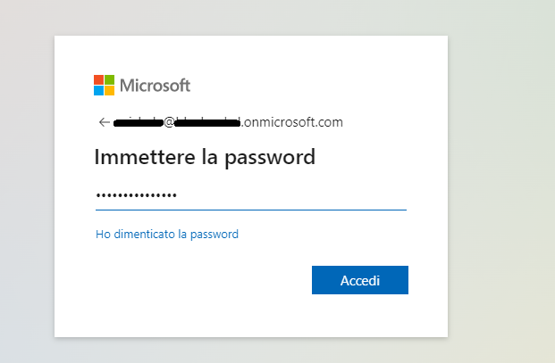Click the green square of the Microsoft logo
The height and width of the screenshot is (363, 555).
[109, 79]
